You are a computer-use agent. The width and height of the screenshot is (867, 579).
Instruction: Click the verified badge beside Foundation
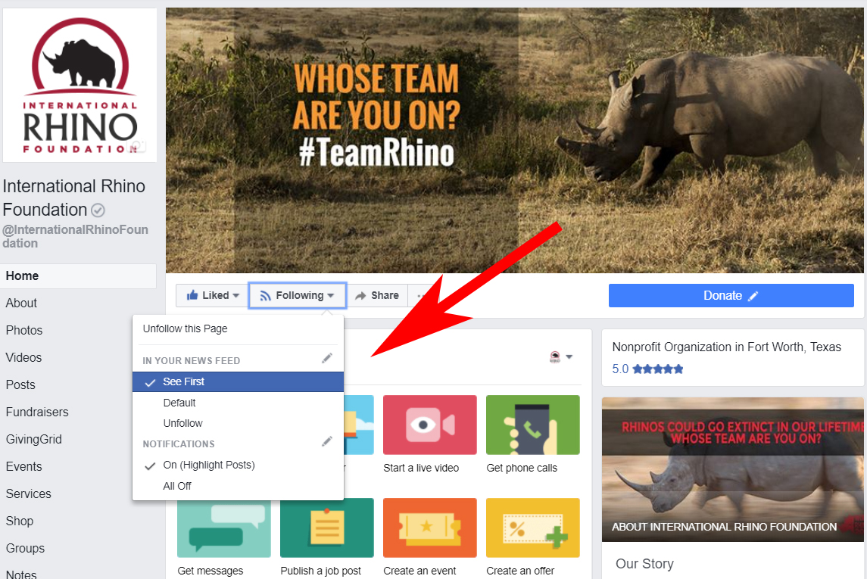(98, 210)
